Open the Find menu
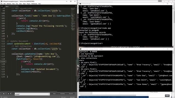 [13, 4]
